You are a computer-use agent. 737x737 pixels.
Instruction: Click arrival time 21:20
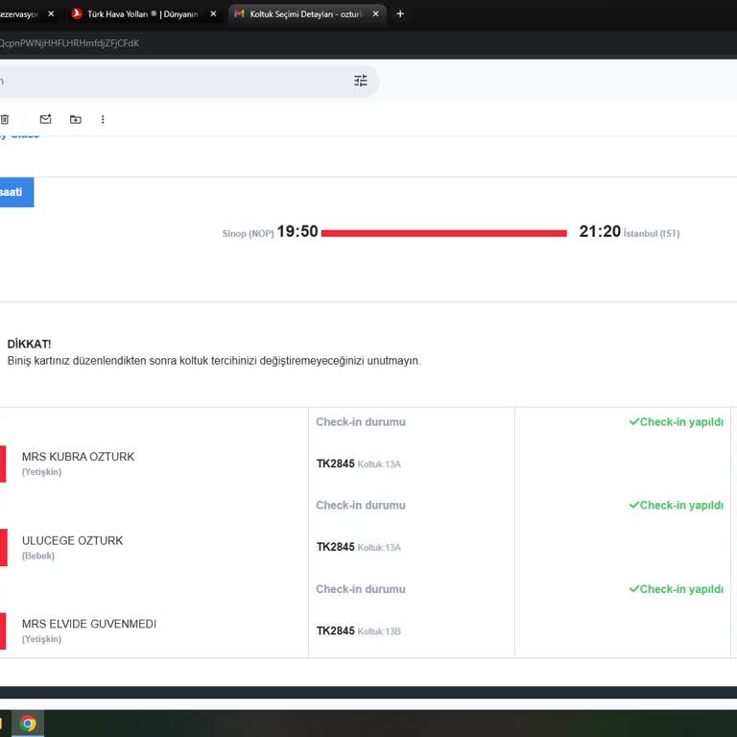(x=600, y=231)
